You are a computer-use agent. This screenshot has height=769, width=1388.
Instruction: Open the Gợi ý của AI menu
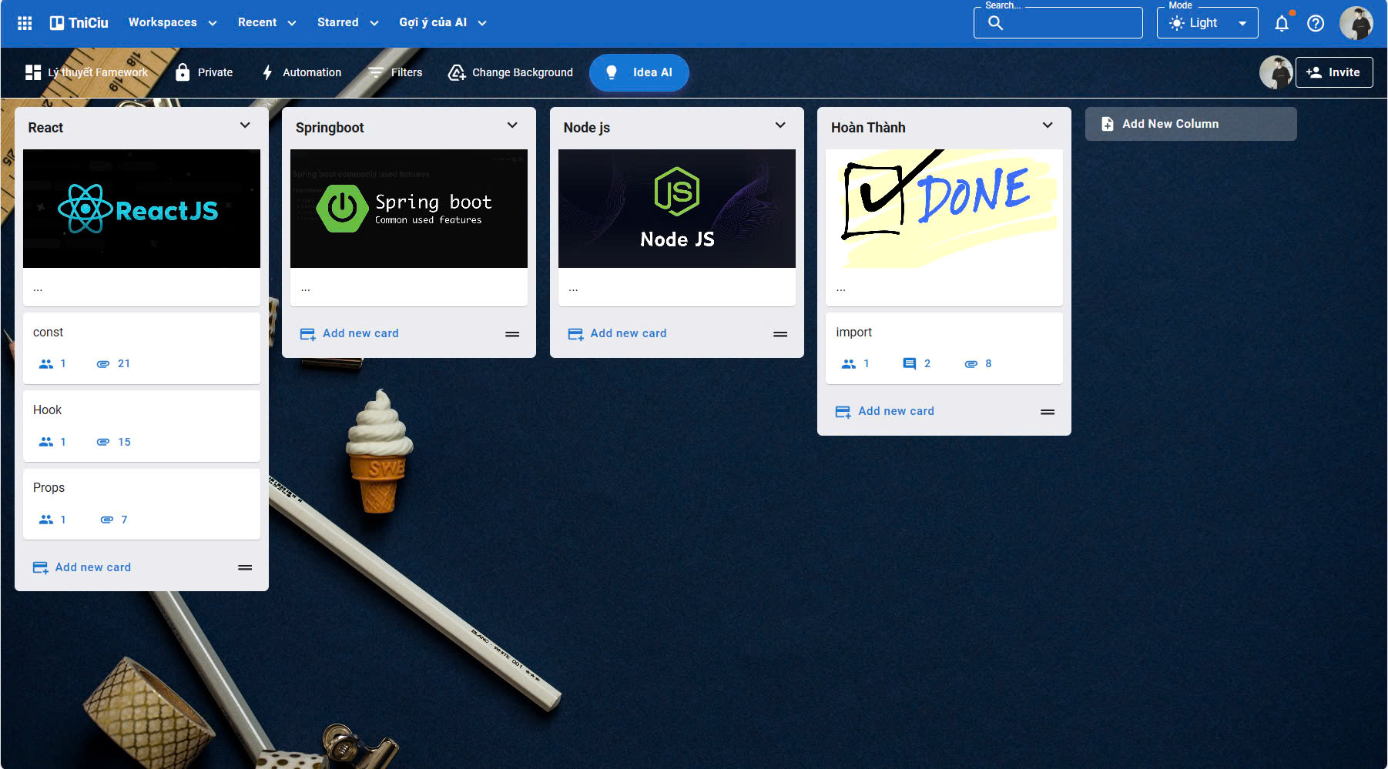click(x=442, y=23)
